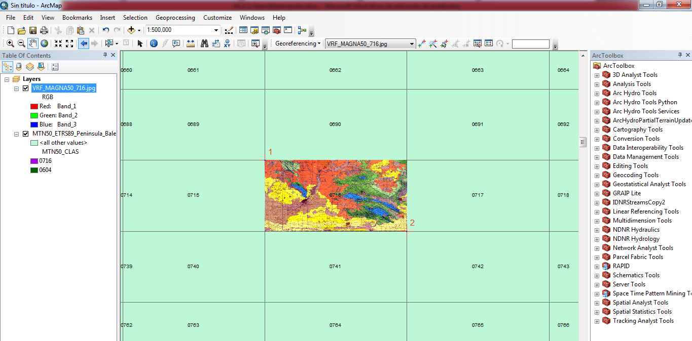Open the georeferencing View Link Table
The width and height of the screenshot is (692, 341).
(488, 44)
